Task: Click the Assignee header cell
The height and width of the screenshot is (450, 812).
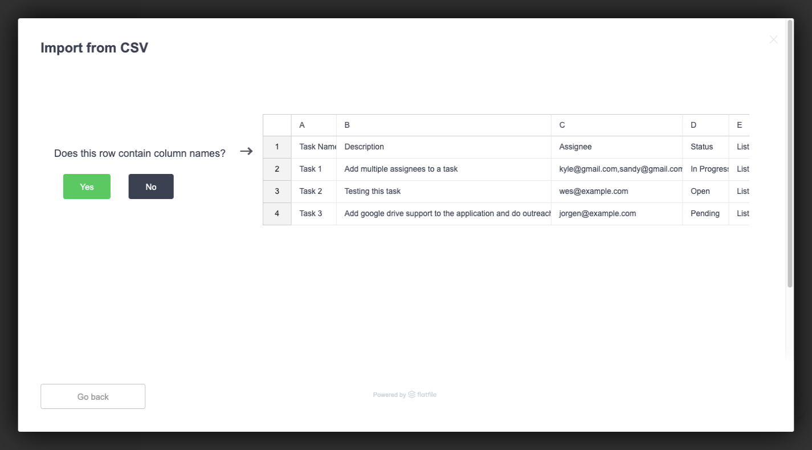Action: coord(617,147)
